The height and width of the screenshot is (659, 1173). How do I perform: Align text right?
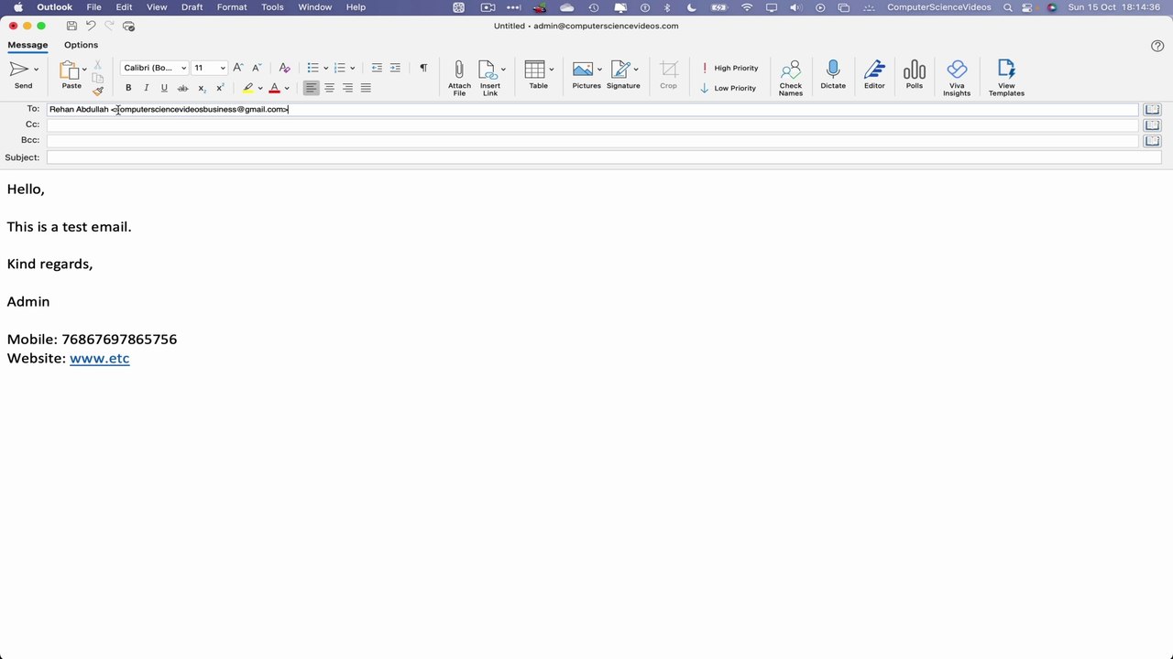coord(347,88)
